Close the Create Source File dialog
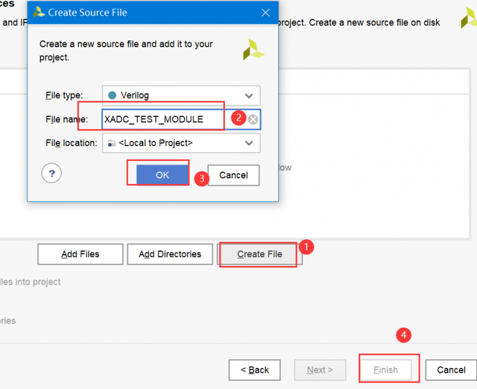 265,12
